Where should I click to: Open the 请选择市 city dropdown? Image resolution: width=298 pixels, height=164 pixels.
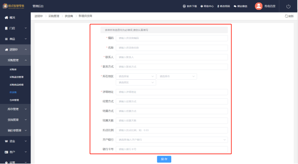[x=177, y=76]
